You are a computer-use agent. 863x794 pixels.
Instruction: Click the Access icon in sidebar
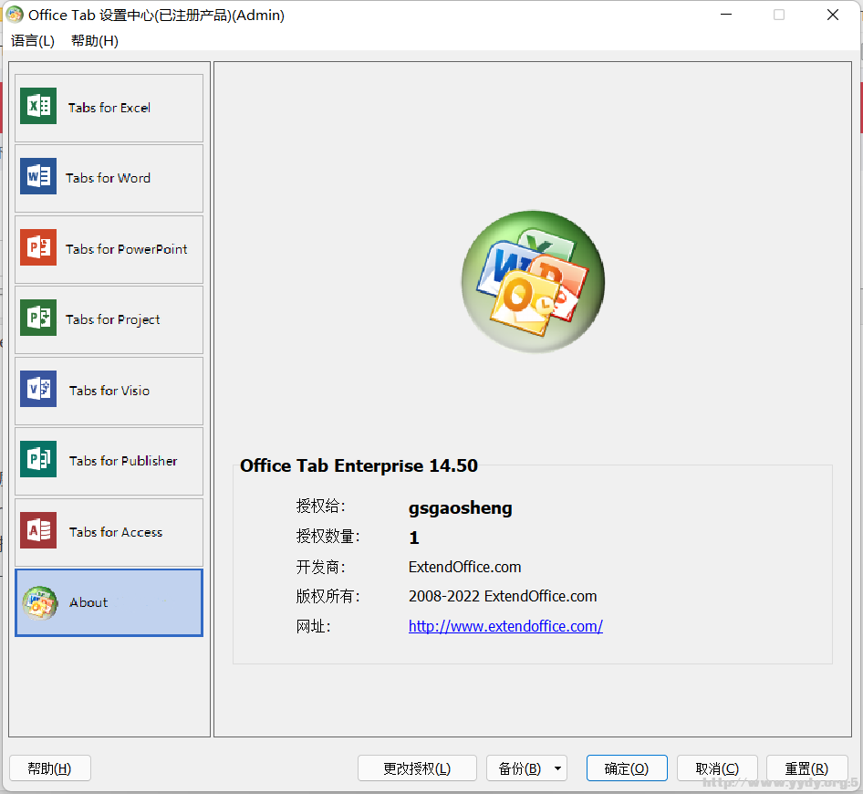coord(38,530)
